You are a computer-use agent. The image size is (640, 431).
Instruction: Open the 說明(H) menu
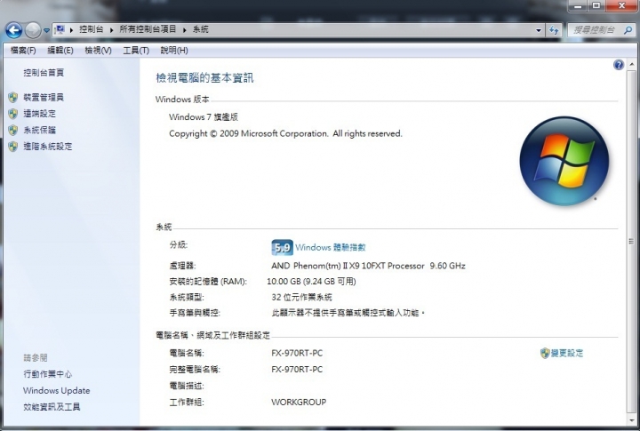click(x=174, y=51)
